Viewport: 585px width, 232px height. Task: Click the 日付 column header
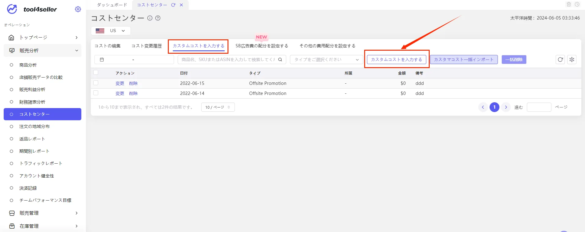[x=184, y=73]
